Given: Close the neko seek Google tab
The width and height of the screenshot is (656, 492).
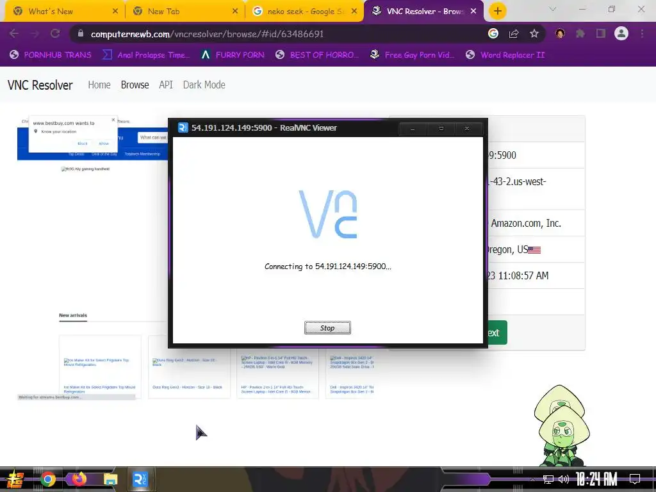Looking at the screenshot, I should (x=354, y=12).
